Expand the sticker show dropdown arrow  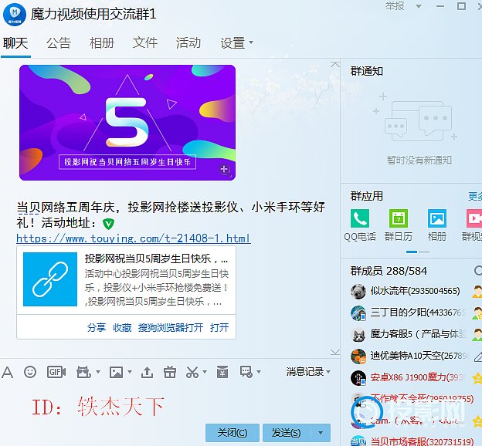pos(98,372)
